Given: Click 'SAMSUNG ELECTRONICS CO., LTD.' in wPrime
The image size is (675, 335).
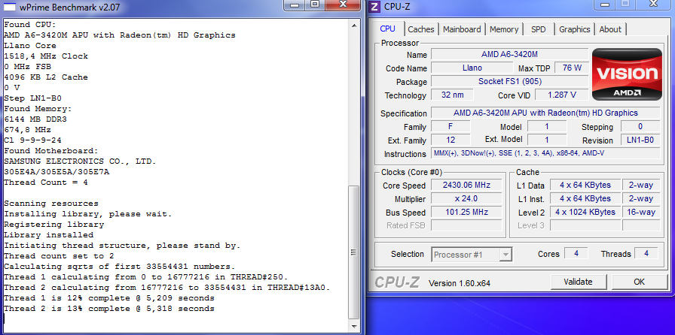Looking at the screenshot, I should (x=80, y=161).
